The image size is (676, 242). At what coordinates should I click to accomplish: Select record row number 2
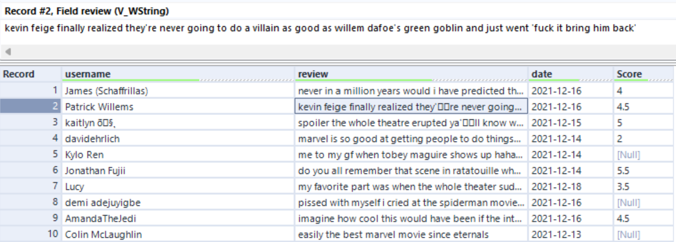click(30, 106)
